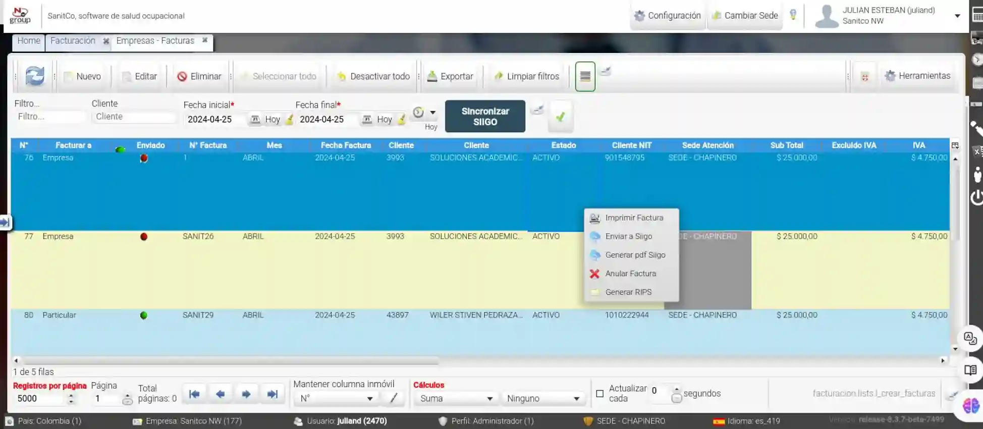Enable the Actualizar cada checkbox
The width and height of the screenshot is (983, 429).
pos(599,393)
